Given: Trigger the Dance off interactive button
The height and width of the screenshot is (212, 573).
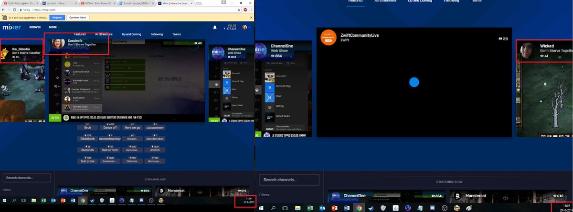Looking at the screenshot, I should pyautogui.click(x=109, y=127).
